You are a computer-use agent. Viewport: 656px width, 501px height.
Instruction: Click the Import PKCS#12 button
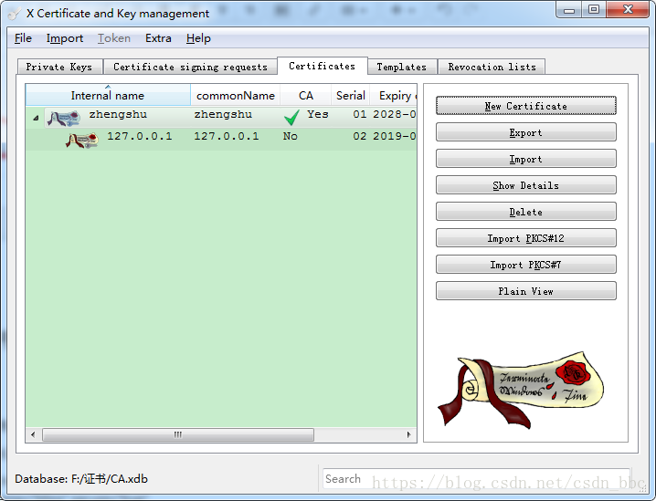pos(526,238)
